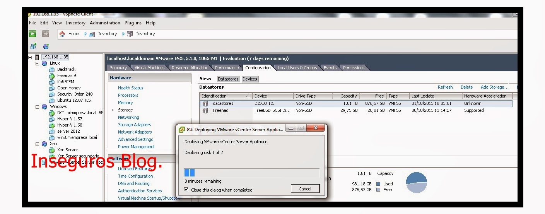Switch view to Datastores
The height and width of the screenshot is (214, 545).
click(x=228, y=79)
